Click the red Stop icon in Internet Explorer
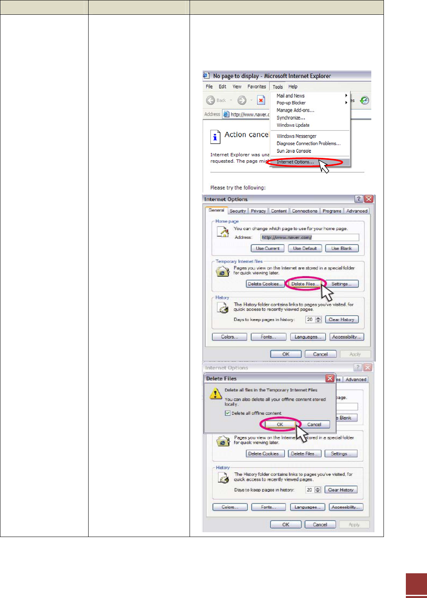 tap(261, 100)
